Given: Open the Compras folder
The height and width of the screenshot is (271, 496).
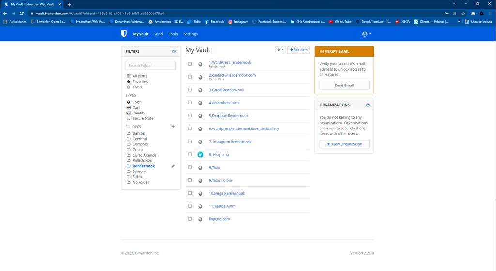Looking at the screenshot, I should point(140,144).
